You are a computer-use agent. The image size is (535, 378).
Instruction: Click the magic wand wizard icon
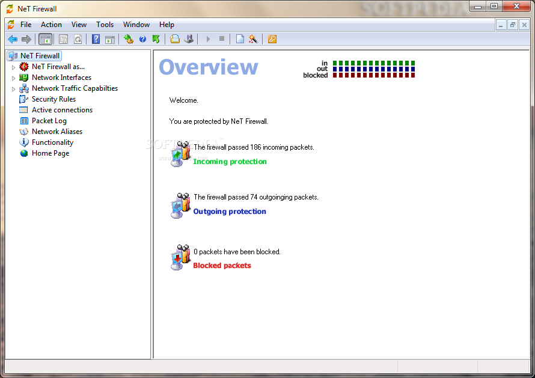click(x=253, y=39)
